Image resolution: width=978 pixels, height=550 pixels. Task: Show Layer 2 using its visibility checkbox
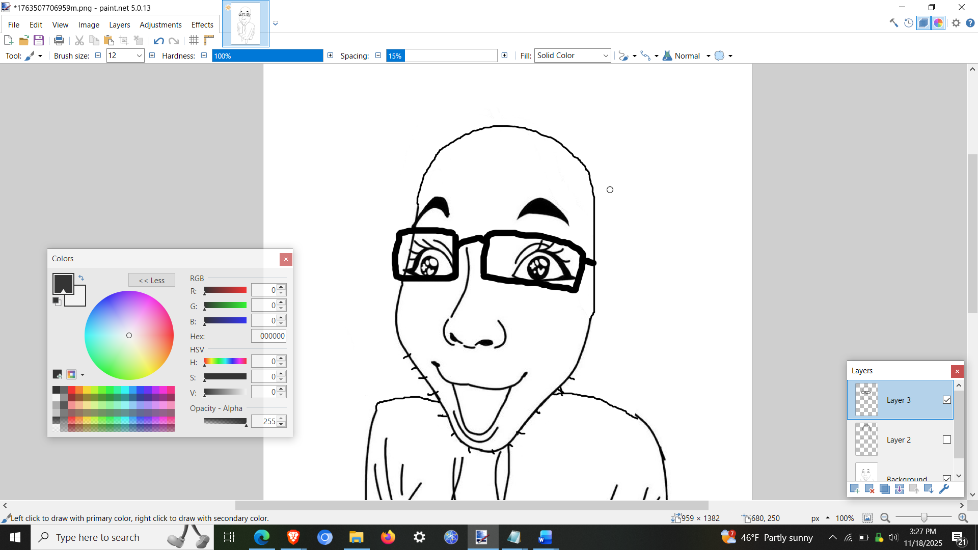coord(947,439)
